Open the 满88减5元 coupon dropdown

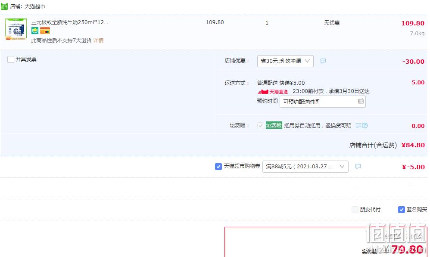click(305, 167)
